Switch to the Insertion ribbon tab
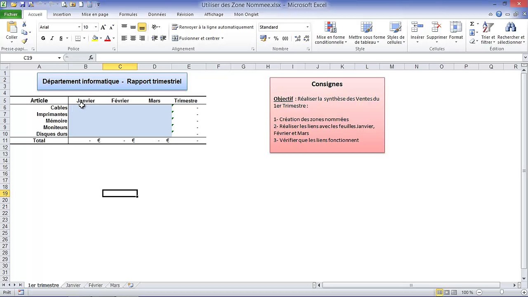This screenshot has width=528, height=297. (62, 14)
